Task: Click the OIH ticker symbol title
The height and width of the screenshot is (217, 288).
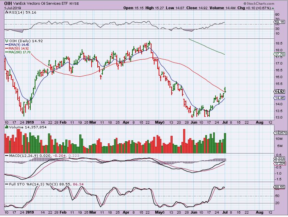Action: (8, 3)
